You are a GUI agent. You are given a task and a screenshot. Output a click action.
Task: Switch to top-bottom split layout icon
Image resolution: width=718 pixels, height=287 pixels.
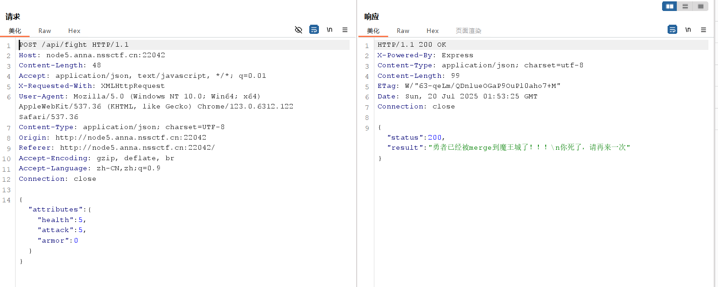[x=685, y=6]
